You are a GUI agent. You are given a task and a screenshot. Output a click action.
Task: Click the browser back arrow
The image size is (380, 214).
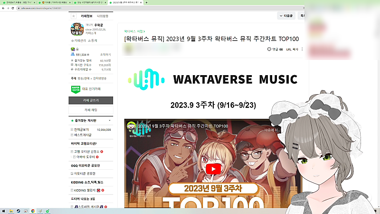pos(3,8)
